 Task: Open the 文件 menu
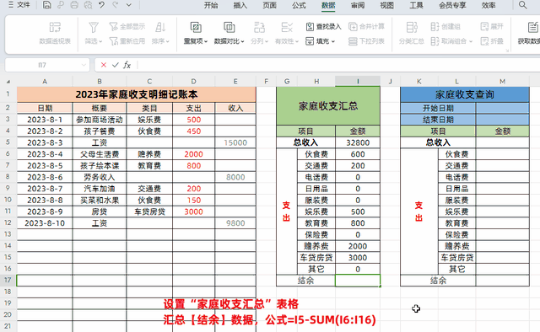19,5
